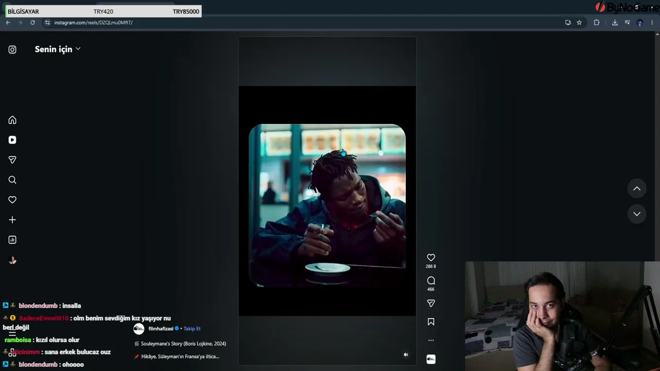Open the notifications heart in sidebar

[12, 200]
